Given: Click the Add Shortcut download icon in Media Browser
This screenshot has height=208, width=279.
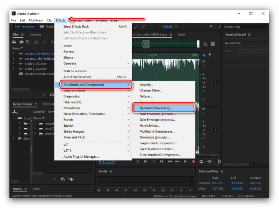Looking at the screenshot, I should (x=15, y=112).
